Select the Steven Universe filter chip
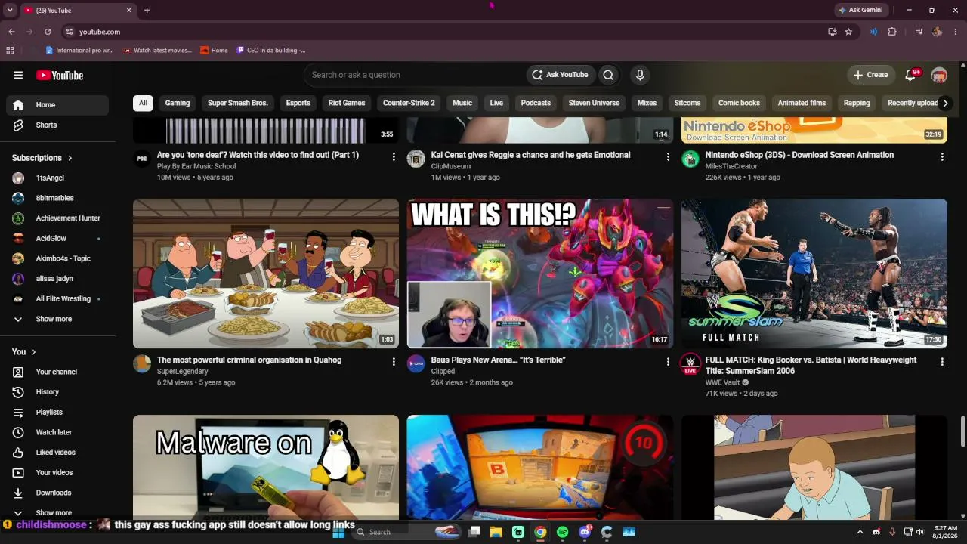 pos(594,103)
